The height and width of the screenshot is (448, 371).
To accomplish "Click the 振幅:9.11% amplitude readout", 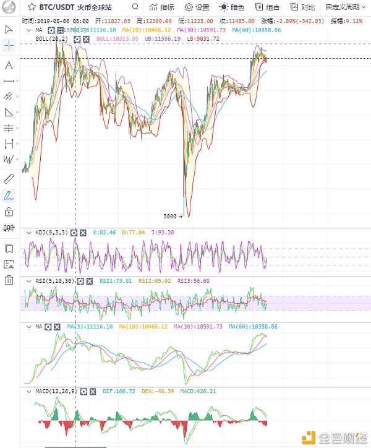I will (x=346, y=21).
